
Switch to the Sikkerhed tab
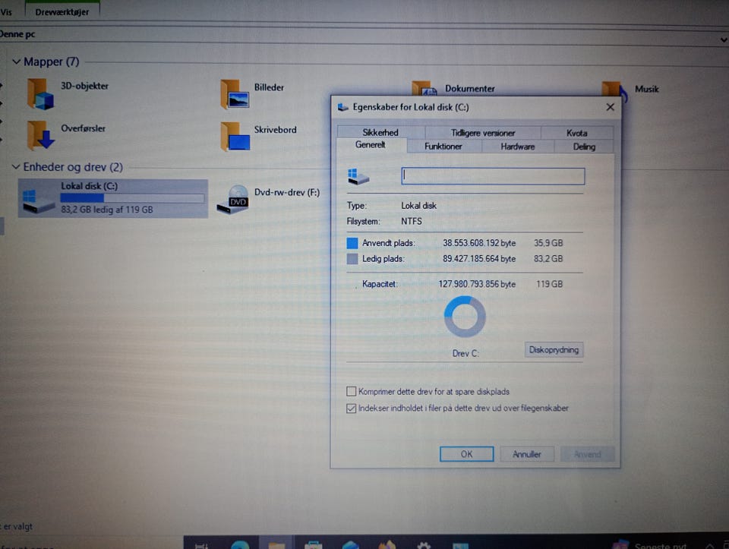pyautogui.click(x=380, y=132)
